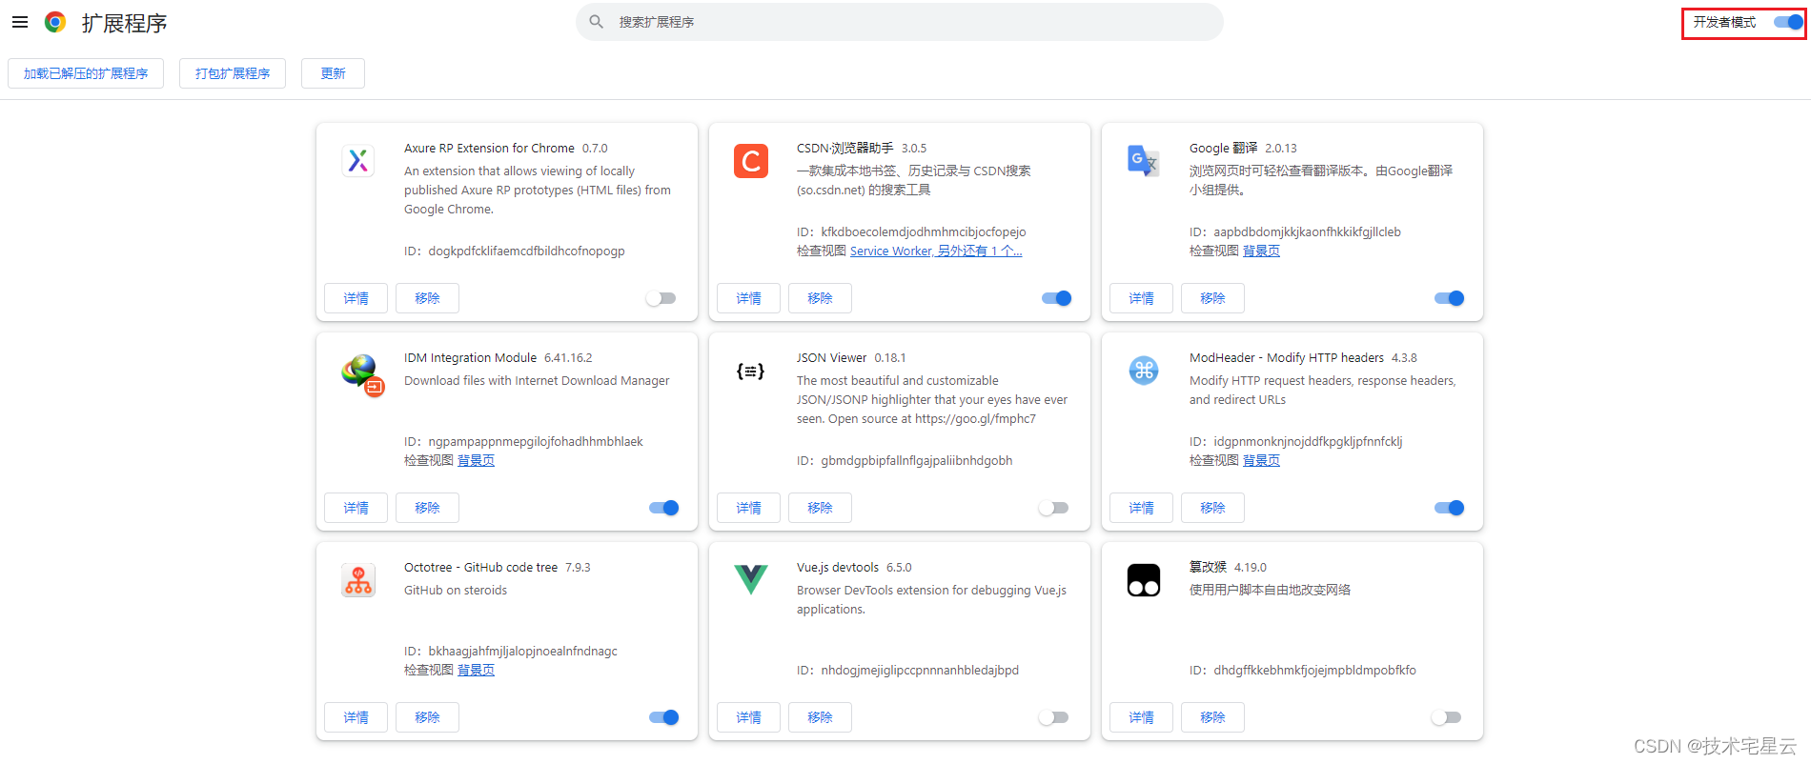Screen dimensions: 1811x764
Task: Click 移除 for Vue.js devtools
Action: click(x=820, y=717)
